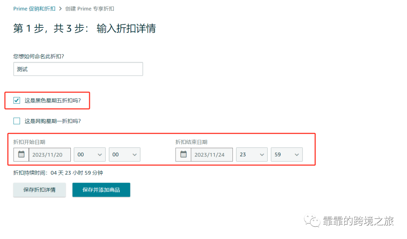The height and width of the screenshot is (239, 407).
Task: Open the start minute dropdown
Action: pos(124,154)
